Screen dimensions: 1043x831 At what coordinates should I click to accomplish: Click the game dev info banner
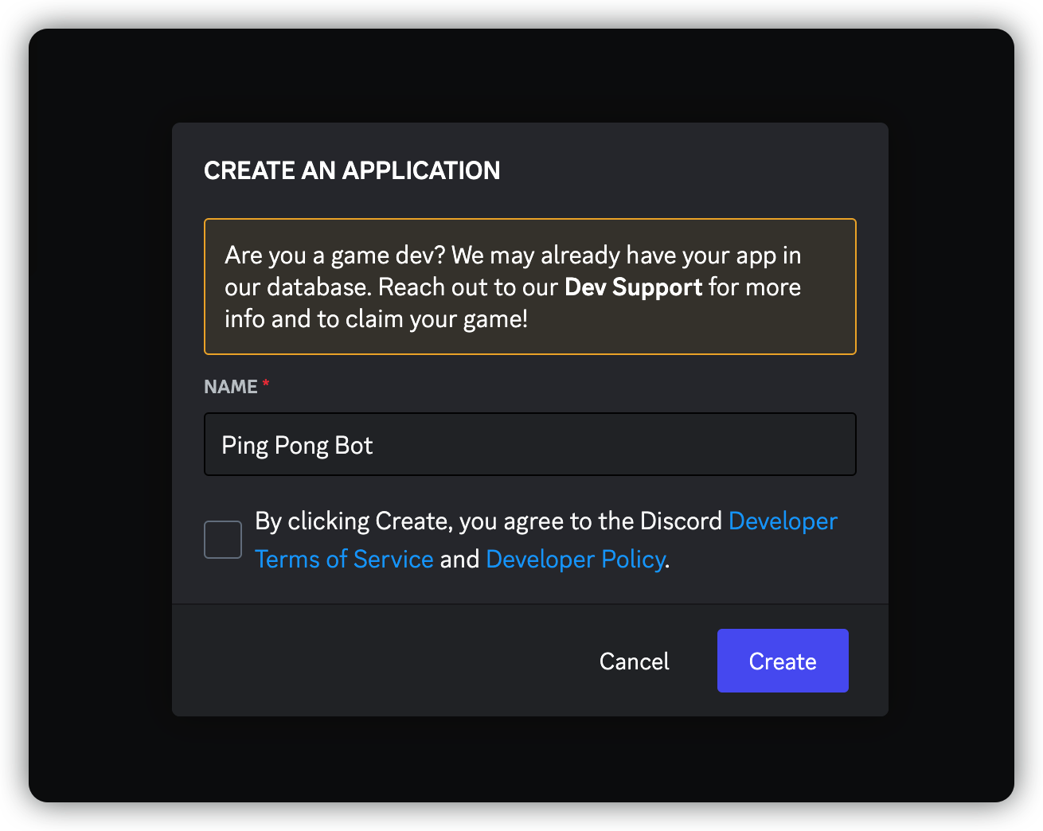529,287
